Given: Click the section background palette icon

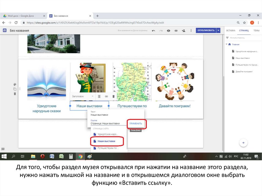Looking at the screenshot, I should (x=15, y=84).
